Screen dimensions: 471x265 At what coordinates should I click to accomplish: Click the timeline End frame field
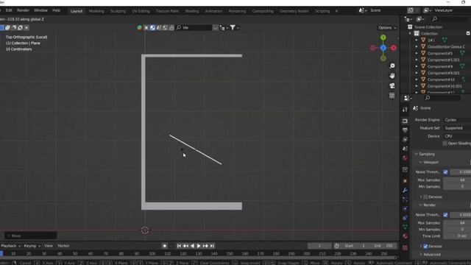click(384, 246)
